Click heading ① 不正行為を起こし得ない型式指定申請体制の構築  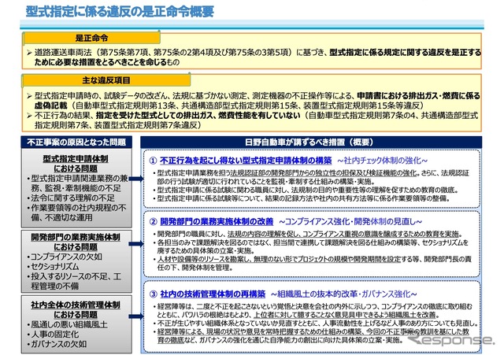pos(240,161)
